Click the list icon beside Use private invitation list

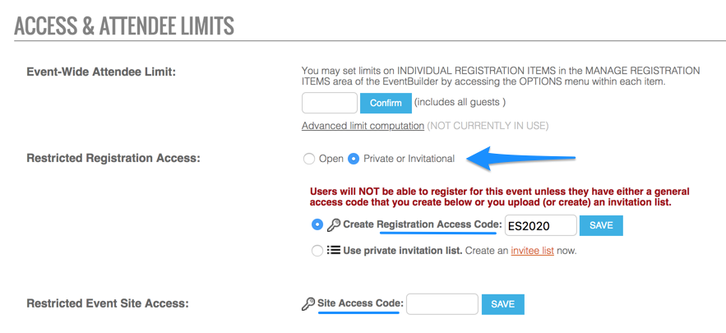pyautogui.click(x=333, y=251)
